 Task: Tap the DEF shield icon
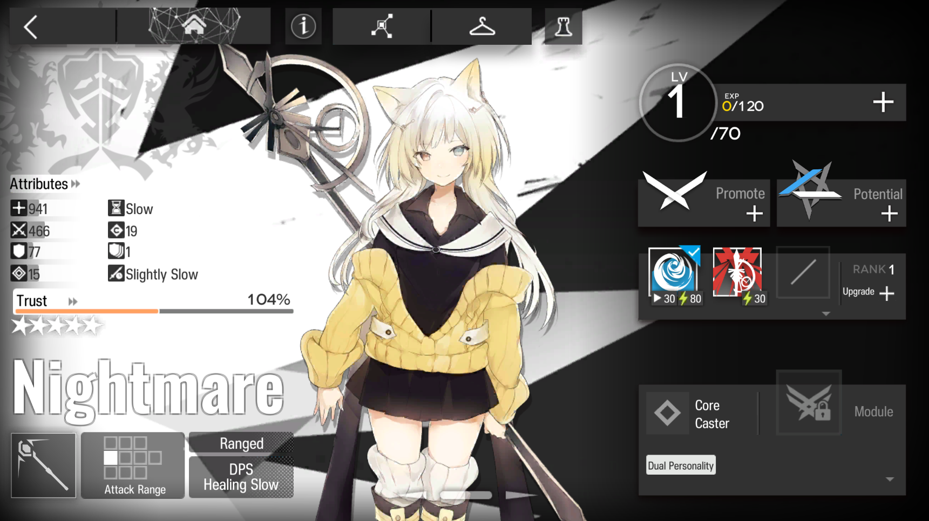(x=18, y=251)
